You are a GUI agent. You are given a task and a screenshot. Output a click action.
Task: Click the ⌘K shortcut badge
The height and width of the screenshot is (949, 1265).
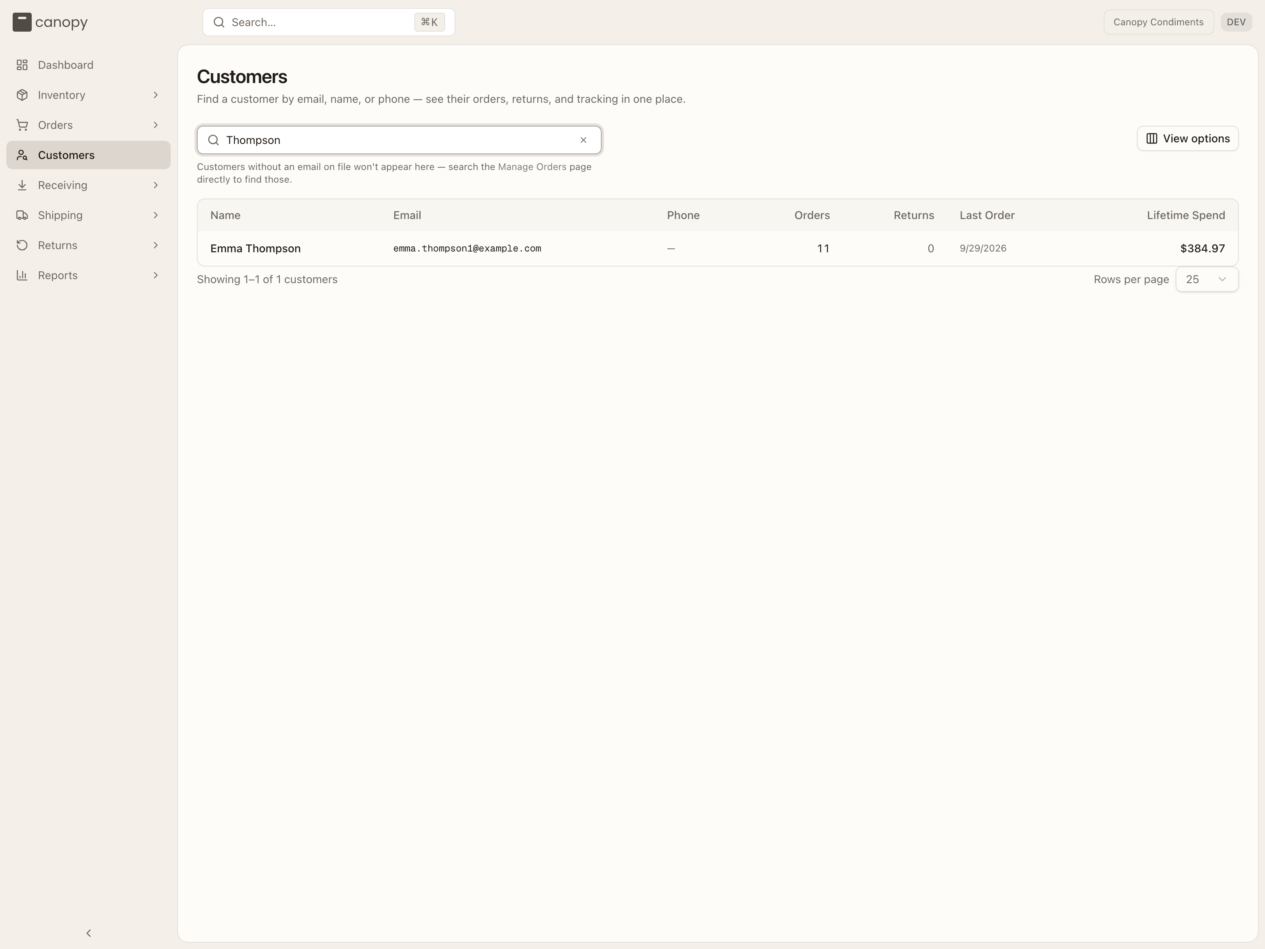pos(429,22)
